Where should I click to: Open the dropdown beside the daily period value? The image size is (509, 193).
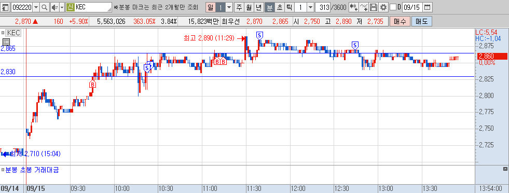[x=229, y=7]
